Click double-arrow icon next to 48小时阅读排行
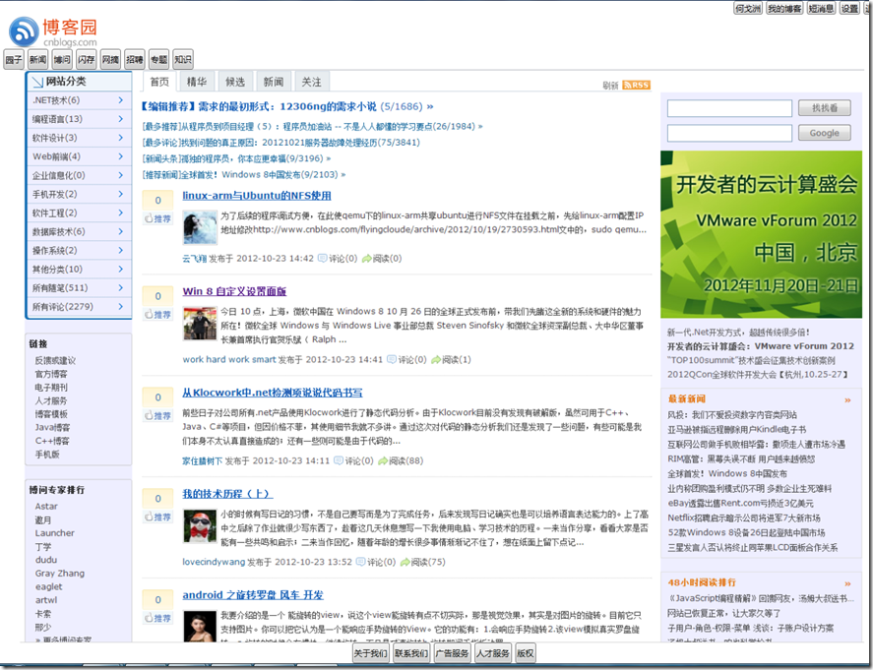 pos(847,583)
